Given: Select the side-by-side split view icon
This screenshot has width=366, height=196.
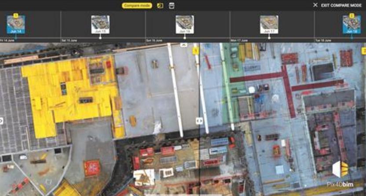Looking at the screenshot, I should tap(160, 5).
